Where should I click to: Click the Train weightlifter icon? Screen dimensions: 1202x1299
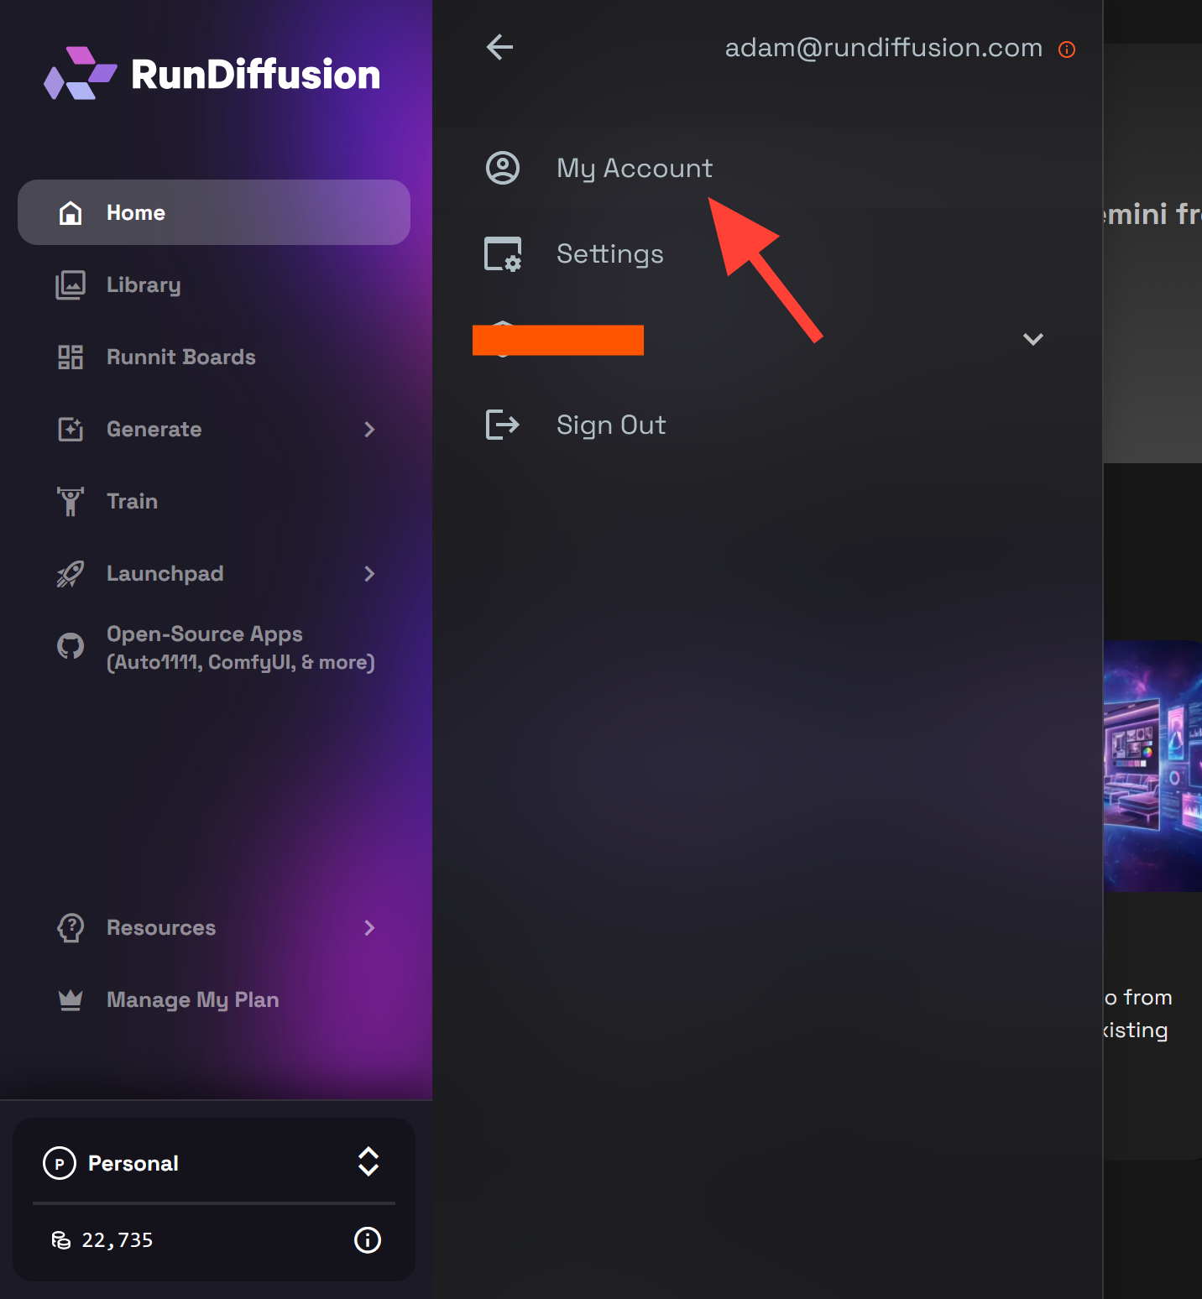pos(71,502)
